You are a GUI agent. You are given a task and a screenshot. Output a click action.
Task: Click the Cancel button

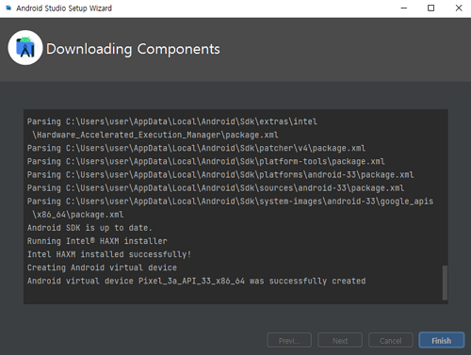[391, 340]
